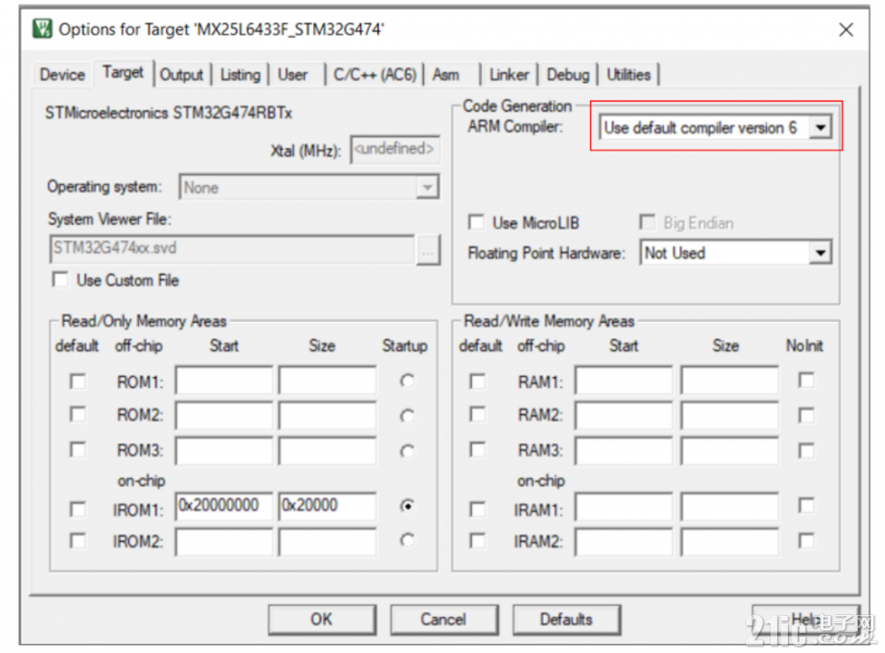This screenshot has width=885, height=653.
Task: Switch to C/C++ (AC6) tab
Action: (375, 74)
